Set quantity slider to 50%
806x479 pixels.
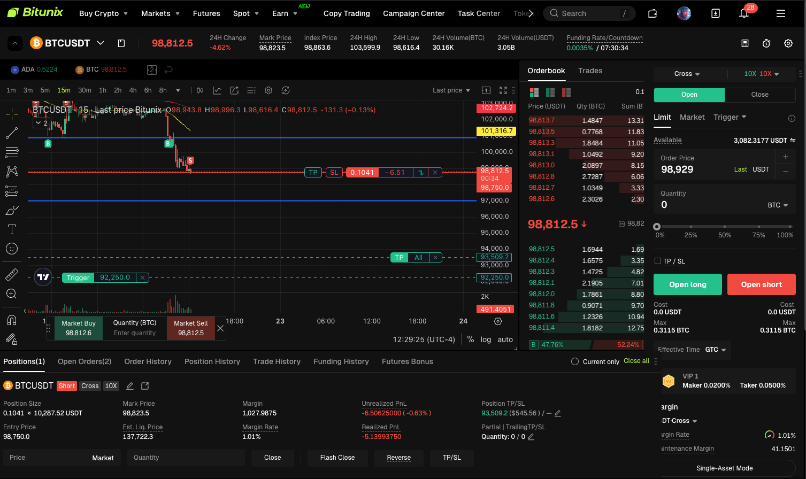click(725, 227)
